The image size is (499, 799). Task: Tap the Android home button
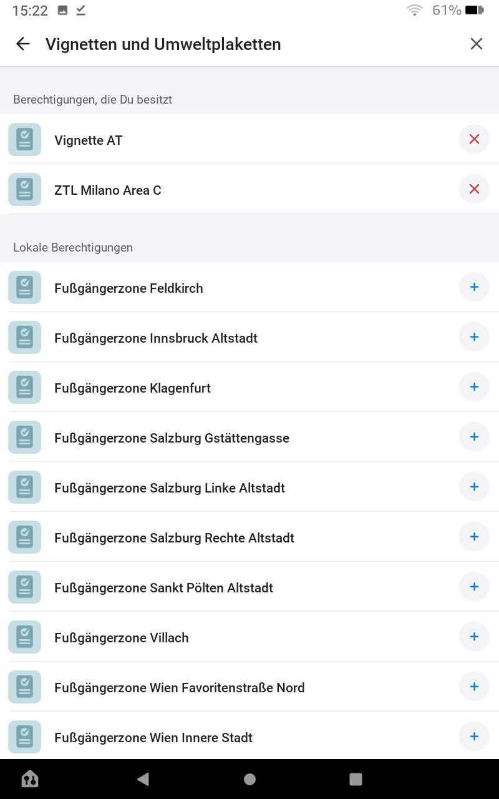tap(249, 779)
